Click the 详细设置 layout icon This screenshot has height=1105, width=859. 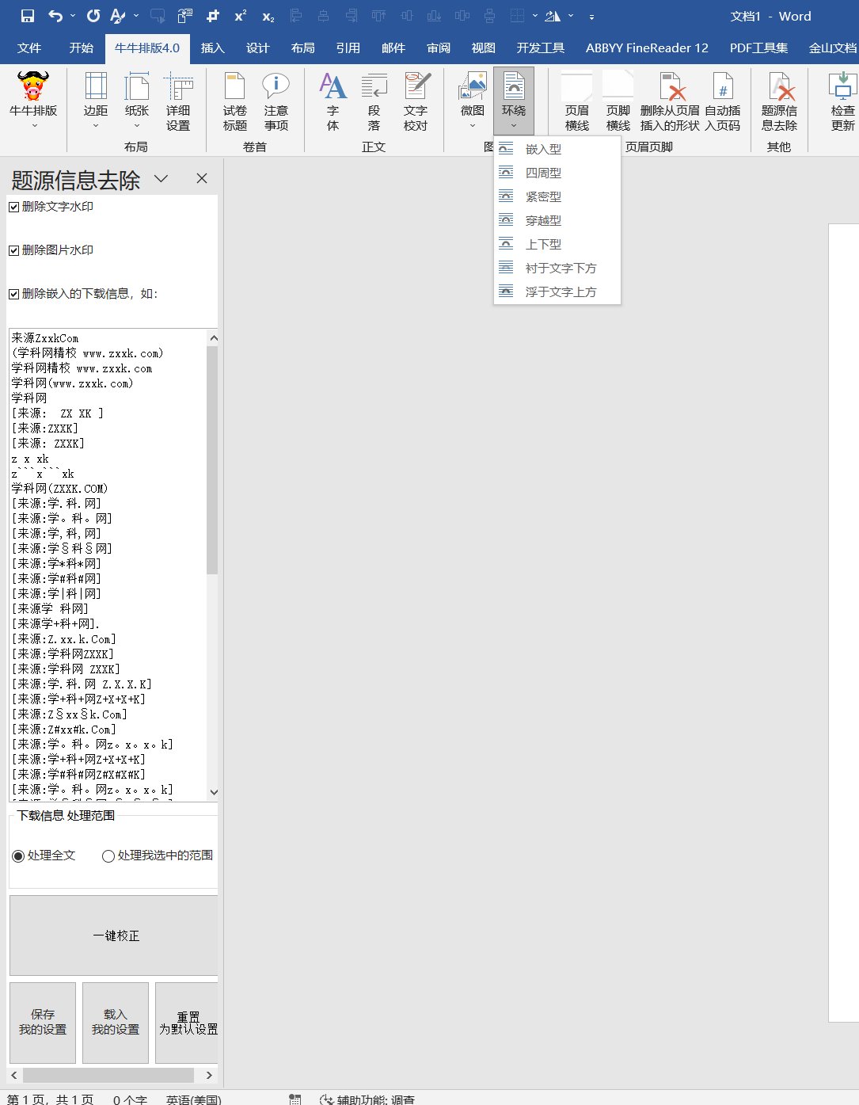178,101
